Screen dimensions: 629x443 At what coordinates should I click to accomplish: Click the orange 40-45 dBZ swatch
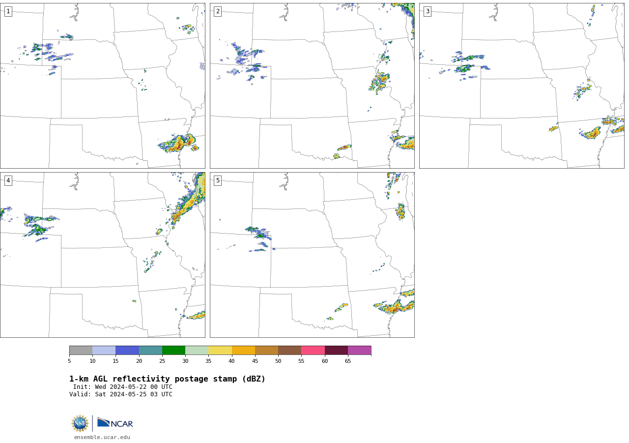click(243, 351)
